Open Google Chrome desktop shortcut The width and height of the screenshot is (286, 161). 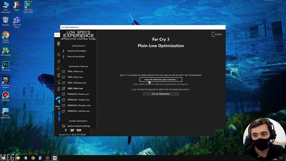coord(5,37)
